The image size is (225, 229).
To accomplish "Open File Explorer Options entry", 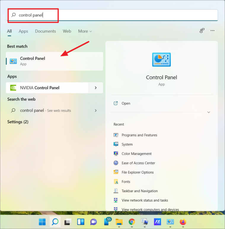I will pyautogui.click(x=138, y=172).
